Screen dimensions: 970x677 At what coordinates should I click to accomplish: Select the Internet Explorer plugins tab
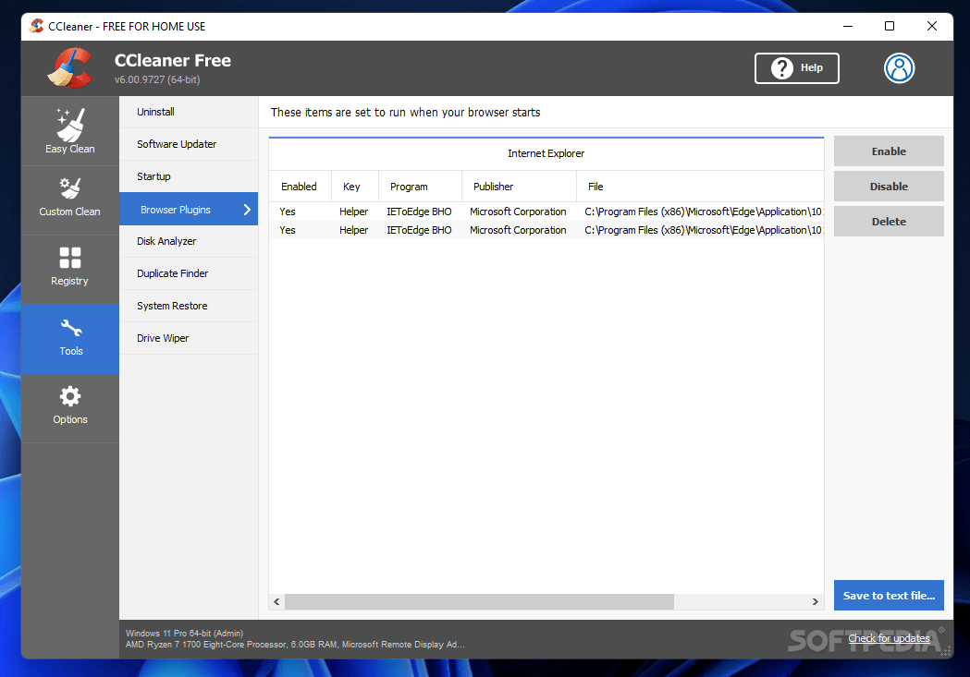546,153
